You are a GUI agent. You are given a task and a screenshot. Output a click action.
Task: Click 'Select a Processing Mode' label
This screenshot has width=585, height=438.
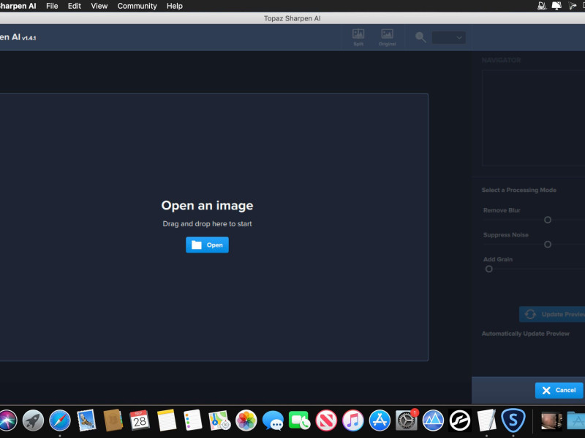tap(519, 190)
